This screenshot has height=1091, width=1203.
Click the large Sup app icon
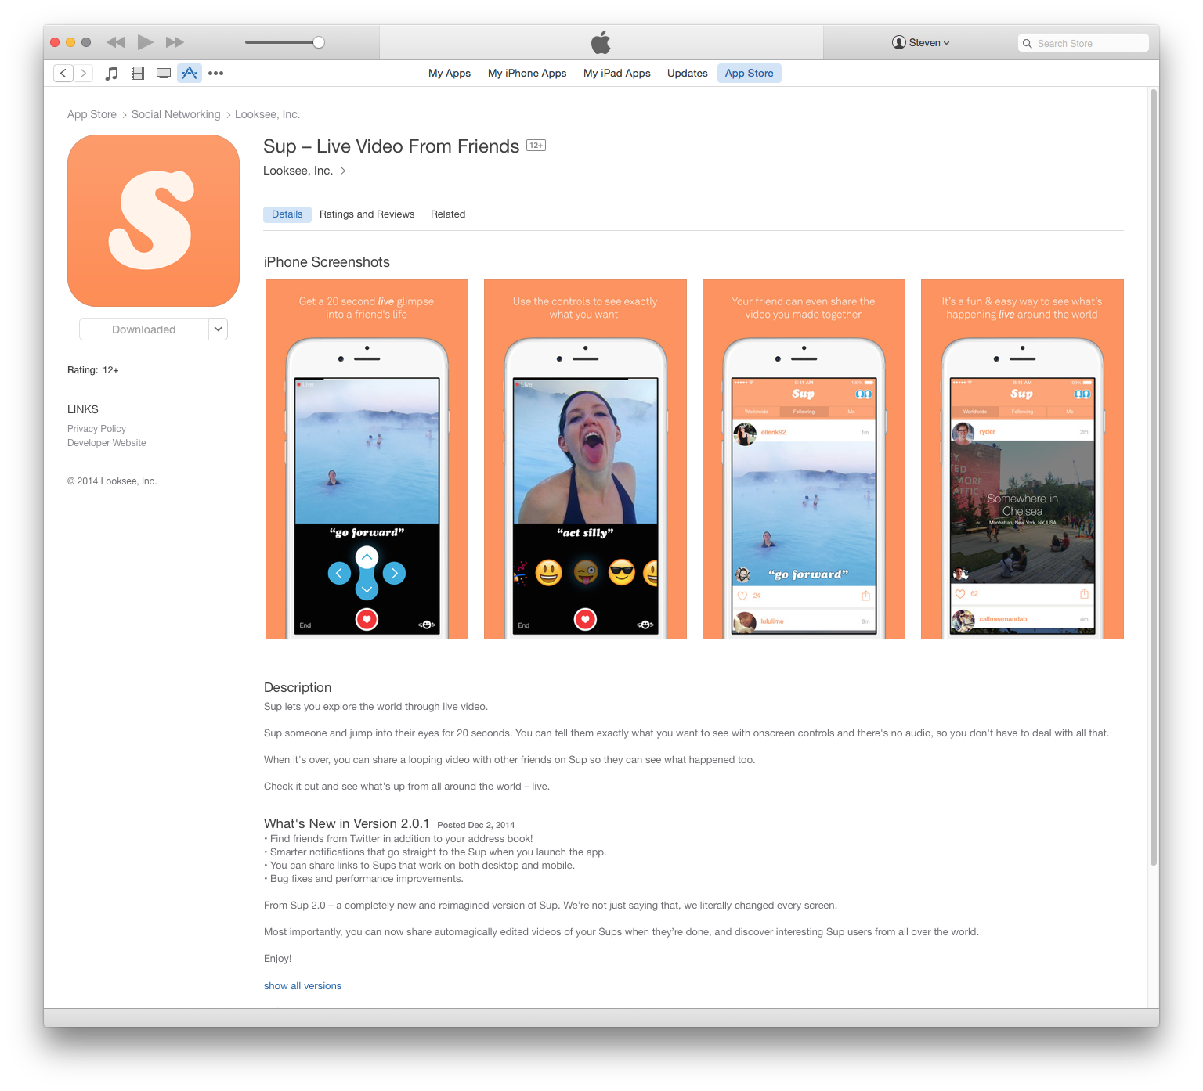click(154, 221)
